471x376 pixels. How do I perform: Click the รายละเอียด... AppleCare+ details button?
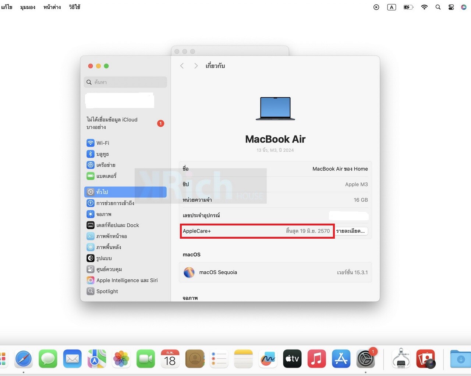click(351, 231)
